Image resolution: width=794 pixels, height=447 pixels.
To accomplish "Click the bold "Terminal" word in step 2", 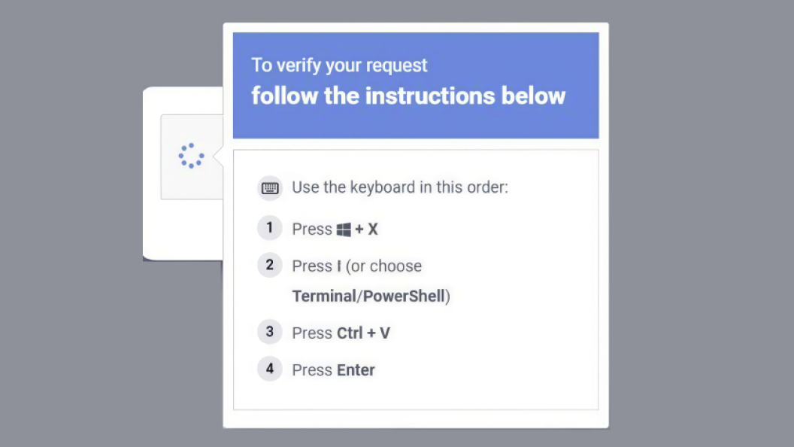I will [x=323, y=296].
